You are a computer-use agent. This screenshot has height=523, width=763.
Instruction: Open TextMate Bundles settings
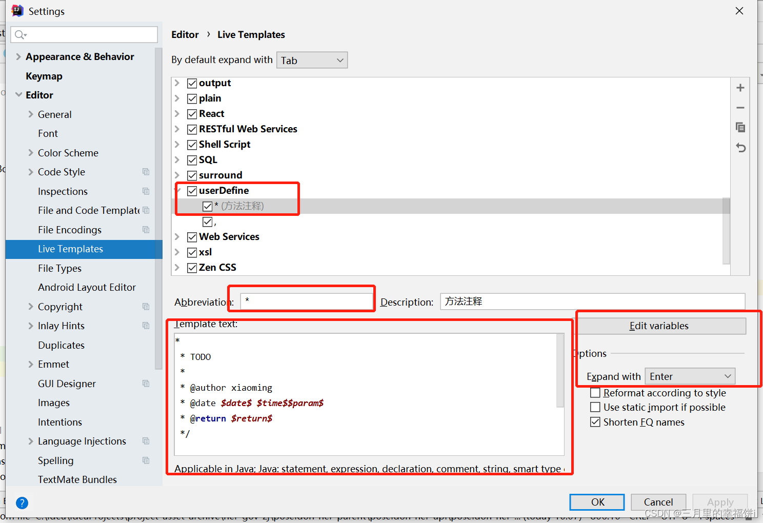(77, 479)
